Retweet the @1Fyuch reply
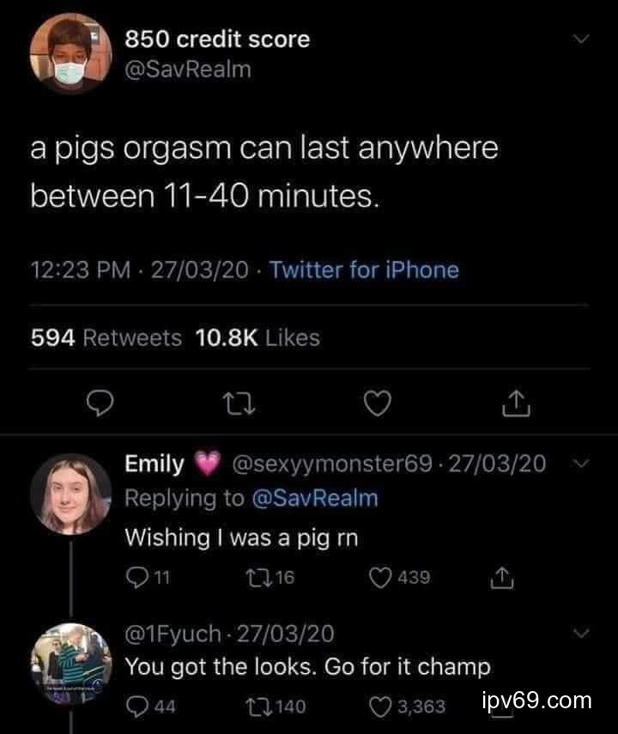Screen dimensions: 618x734 [256, 706]
